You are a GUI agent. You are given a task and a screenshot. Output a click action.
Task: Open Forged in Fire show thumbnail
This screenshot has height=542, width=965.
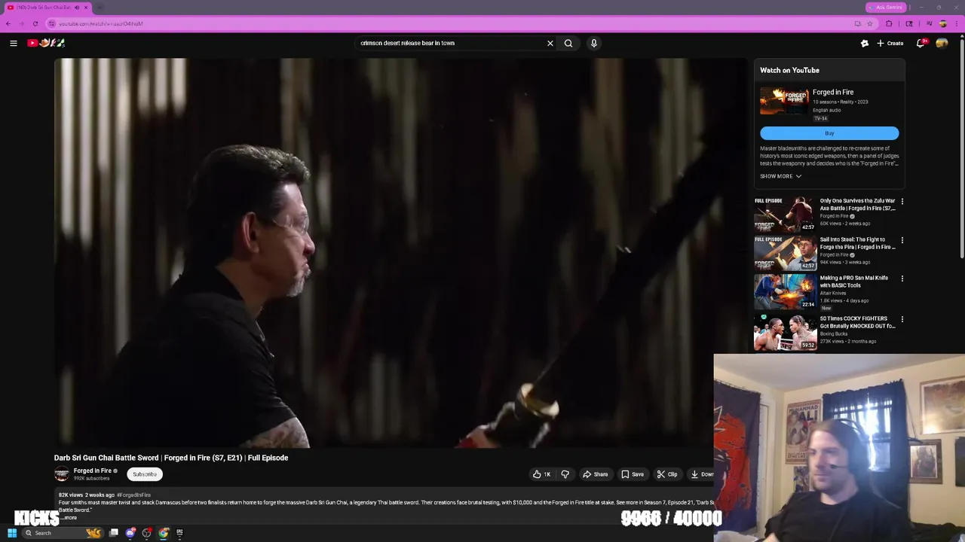point(784,101)
